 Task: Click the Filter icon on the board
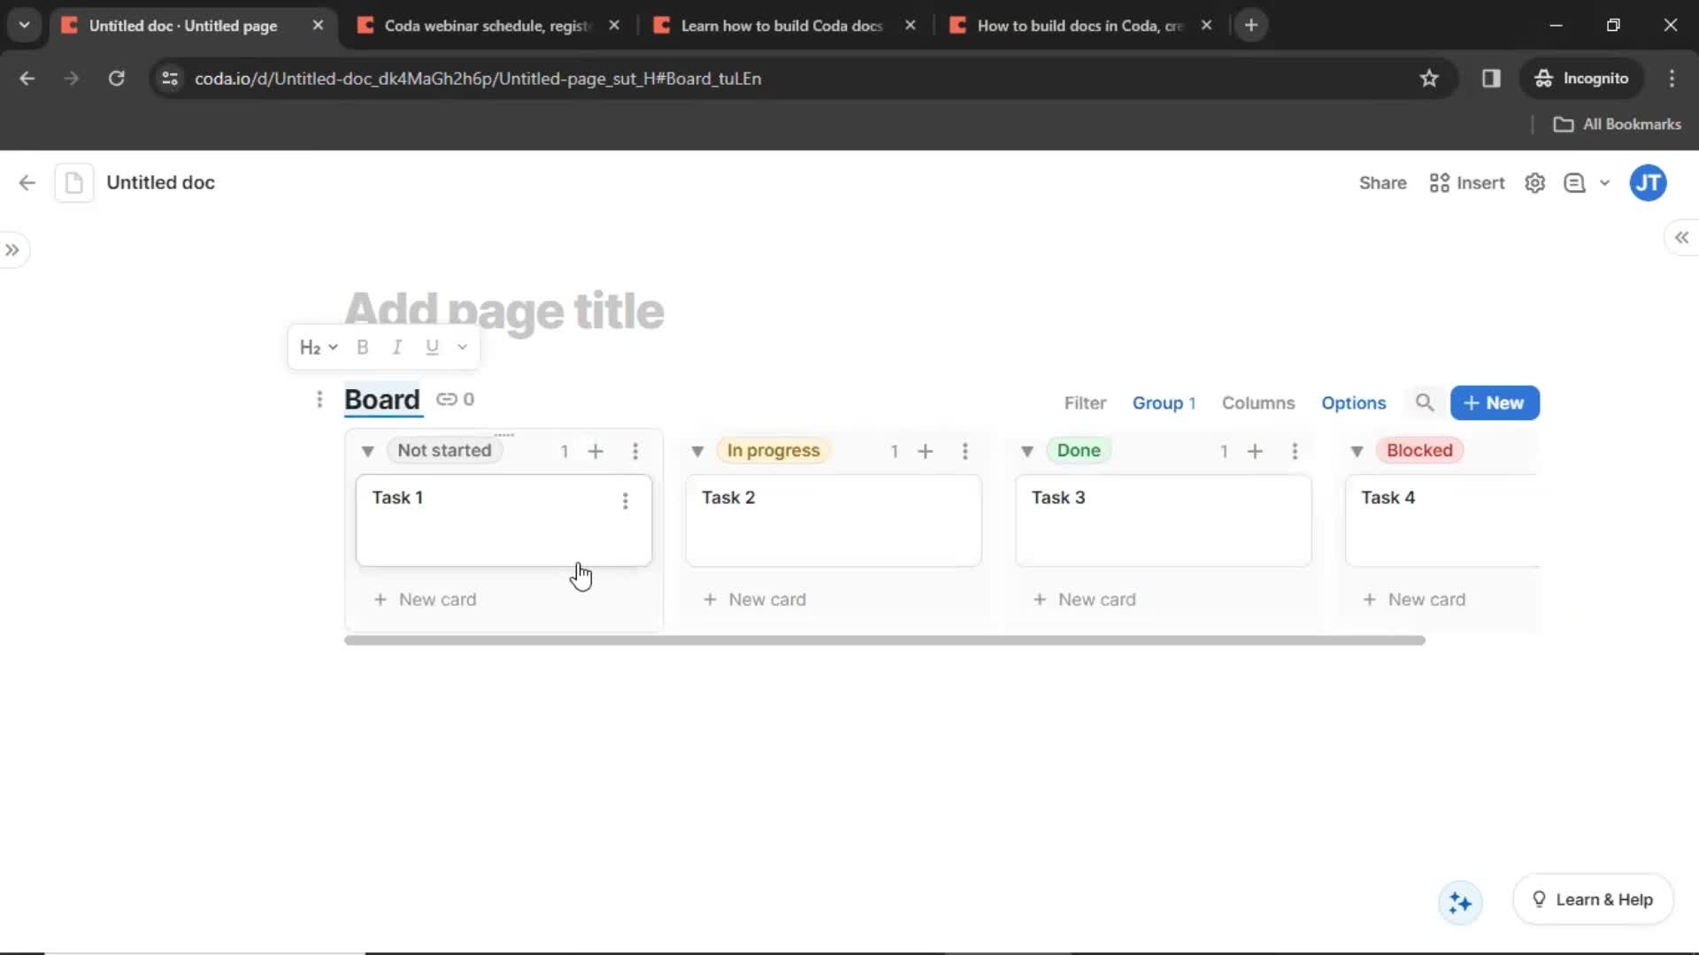[x=1084, y=401]
